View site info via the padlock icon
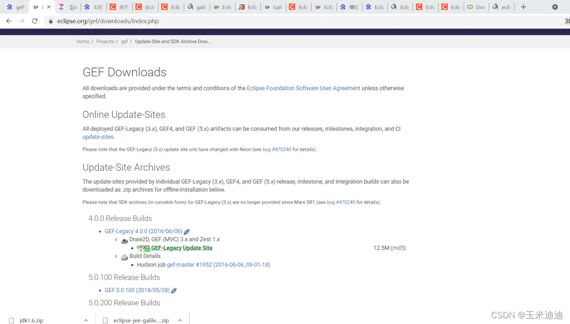570x324 pixels. [50, 21]
